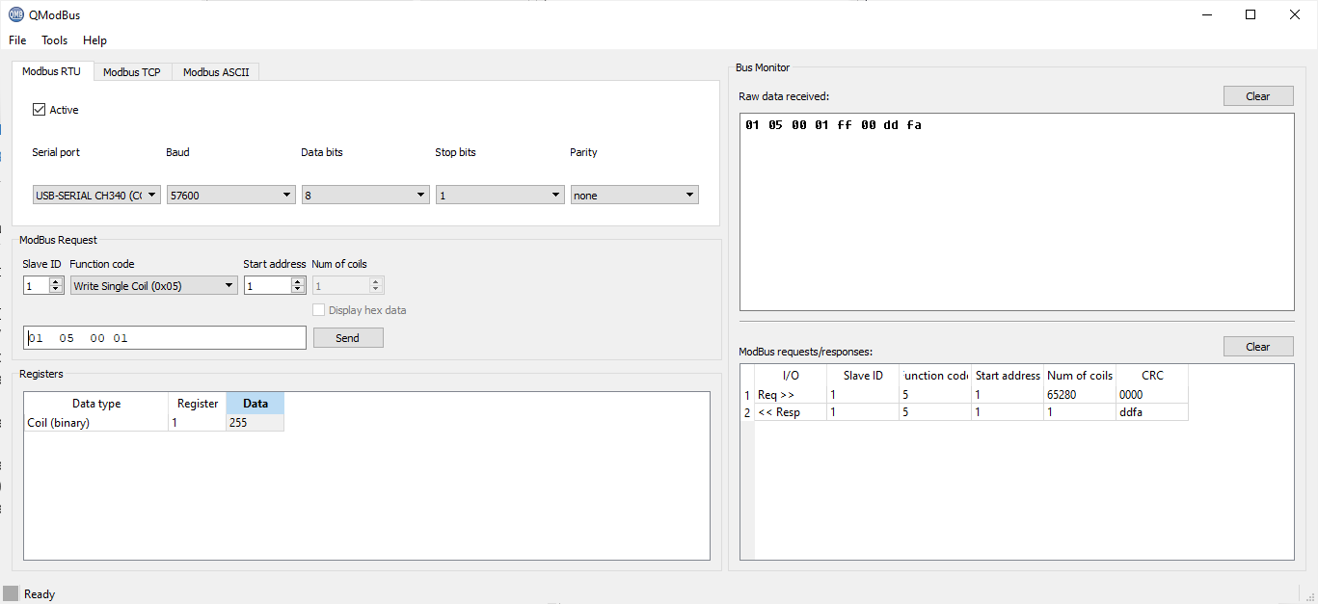Switch to the Modbus TCP tab
The width and height of the screenshot is (1318, 604).
[132, 72]
